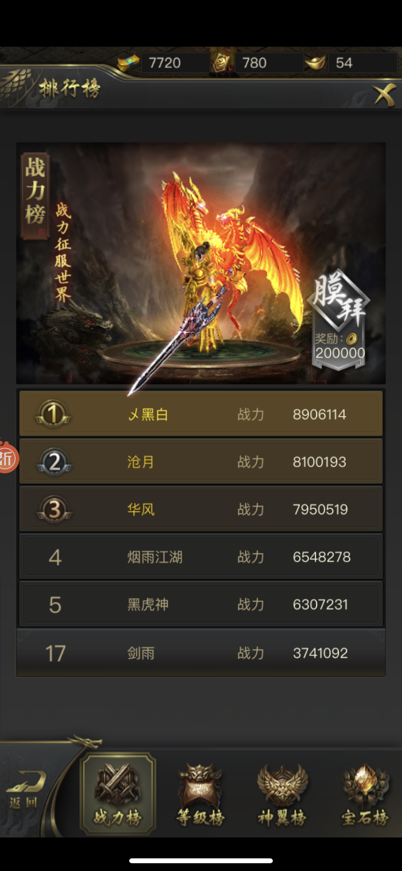Tap own rank 17 剑雨 row
The height and width of the screenshot is (871, 402).
(x=201, y=653)
